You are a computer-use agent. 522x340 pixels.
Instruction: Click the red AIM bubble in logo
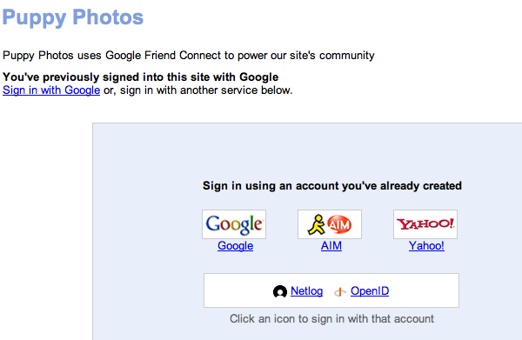(339, 225)
